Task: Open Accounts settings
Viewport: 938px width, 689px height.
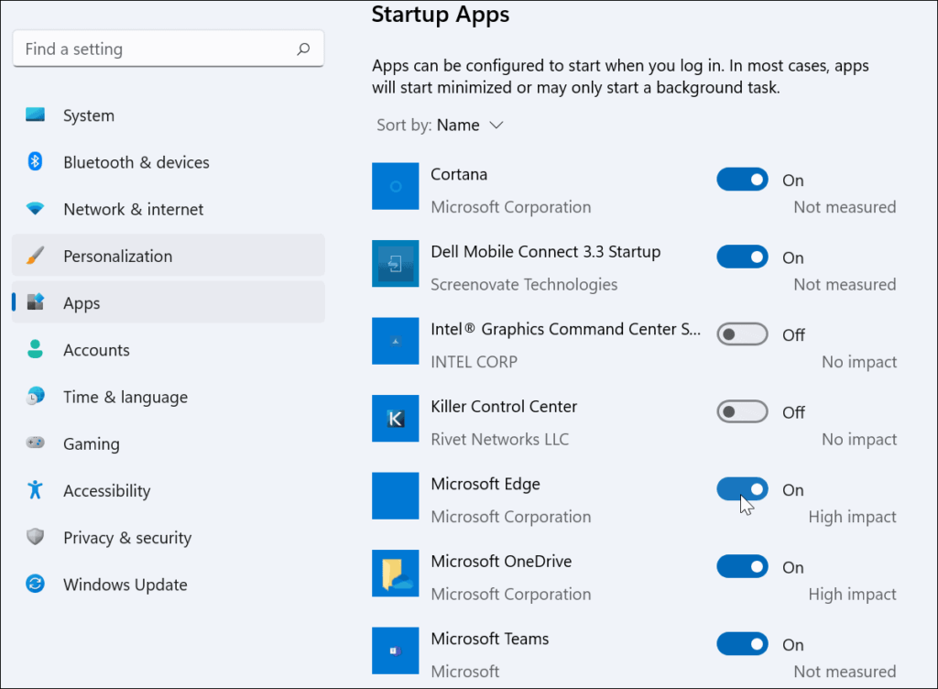Action: point(169,350)
